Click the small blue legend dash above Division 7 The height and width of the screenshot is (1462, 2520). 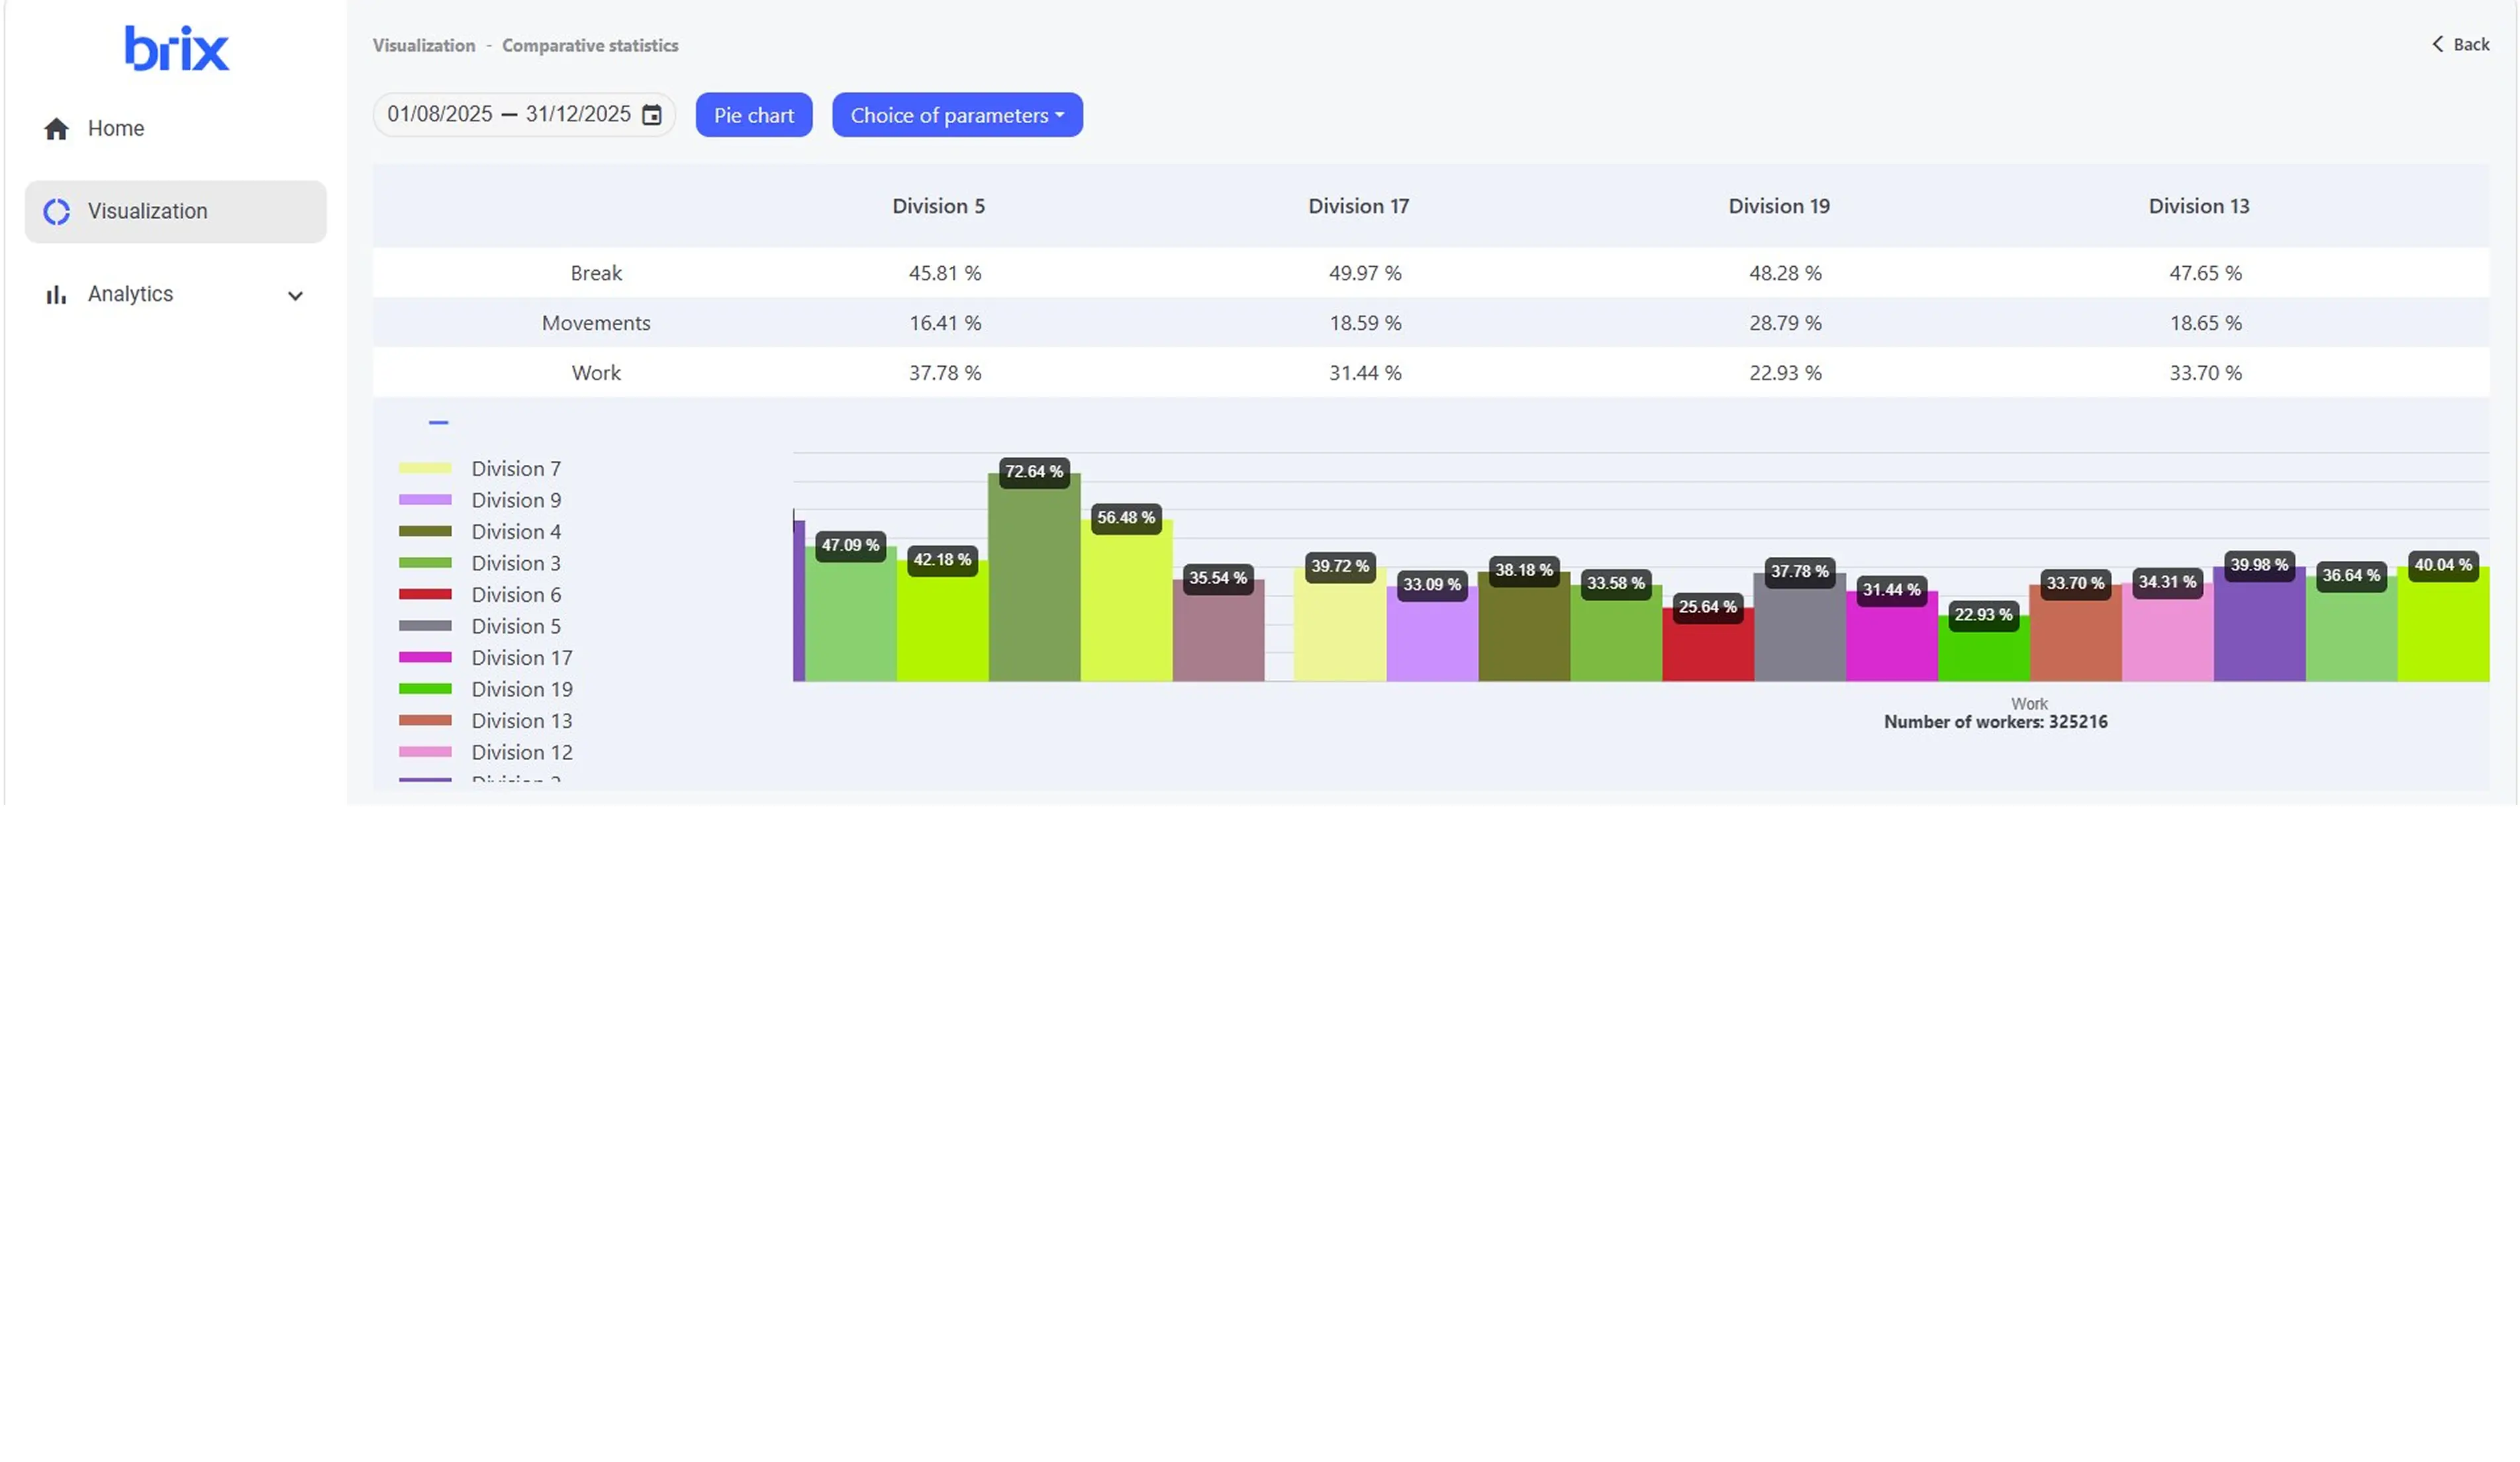point(438,423)
